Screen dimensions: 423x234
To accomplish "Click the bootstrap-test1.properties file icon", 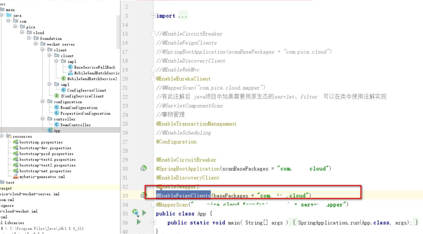I will [x=16, y=159].
